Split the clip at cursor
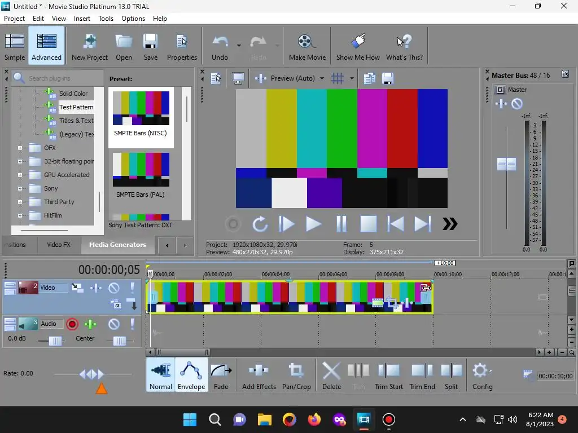The width and height of the screenshot is (578, 433). [451, 375]
